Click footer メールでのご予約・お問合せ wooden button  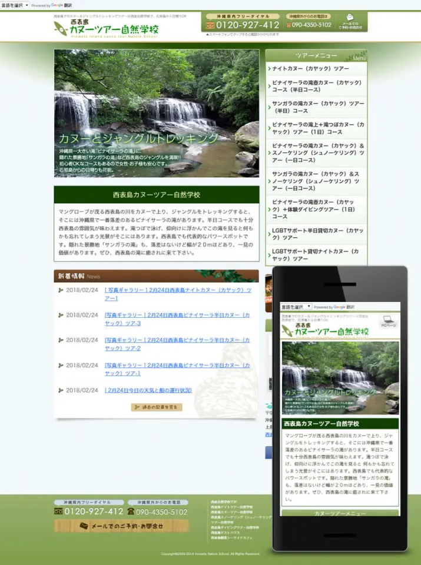(121, 526)
